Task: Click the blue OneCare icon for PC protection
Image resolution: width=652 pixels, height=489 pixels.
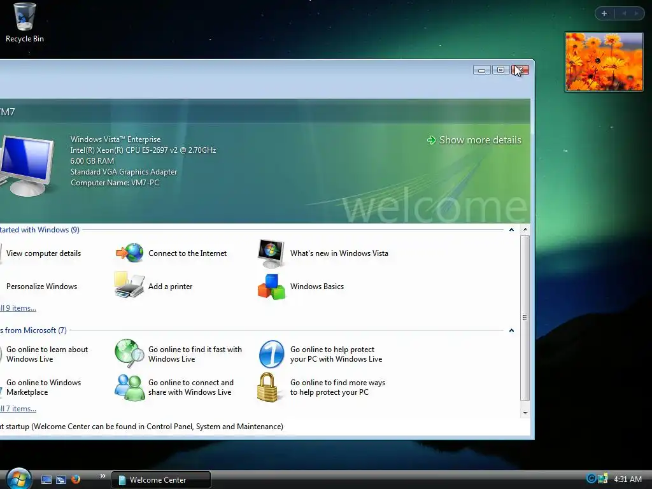Action: 271,354
